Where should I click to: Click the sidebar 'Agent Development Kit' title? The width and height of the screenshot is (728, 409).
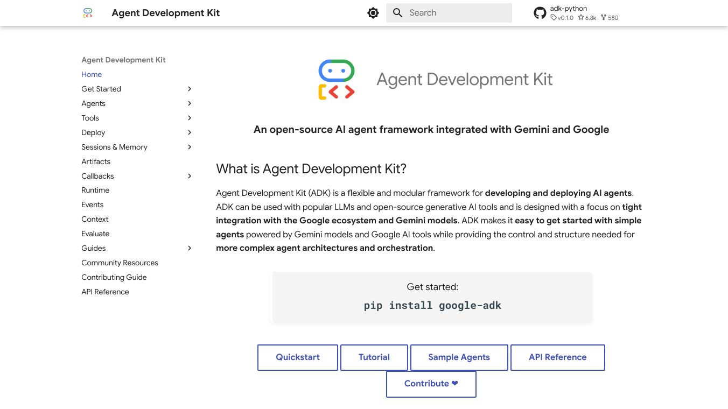click(123, 60)
